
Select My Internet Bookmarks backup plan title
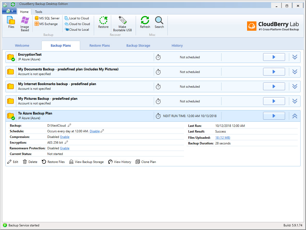[57, 84]
